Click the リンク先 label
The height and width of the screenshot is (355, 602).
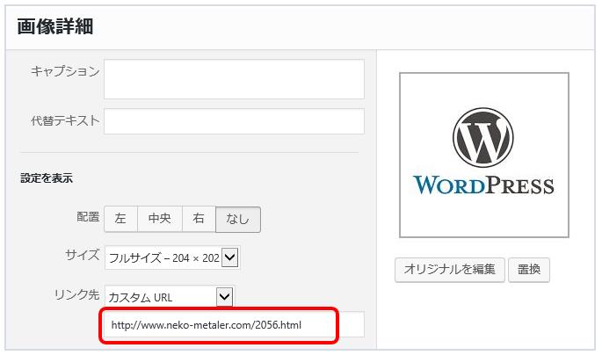[76, 294]
